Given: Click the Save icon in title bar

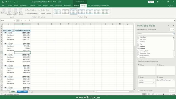Looking at the screenshot, I should 3,2.
